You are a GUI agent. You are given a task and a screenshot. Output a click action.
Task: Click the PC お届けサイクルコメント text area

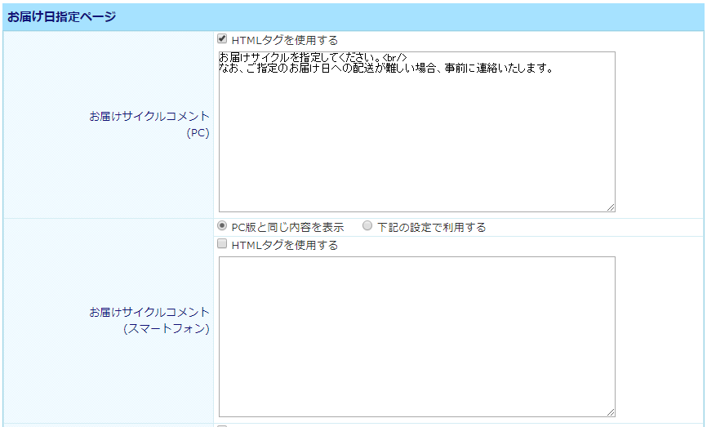[417, 131]
